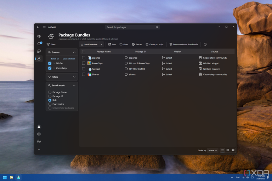The width and height of the screenshot is (272, 181).
Task: Click the Microsoft.PowerToys package ID
Action: (139, 63)
